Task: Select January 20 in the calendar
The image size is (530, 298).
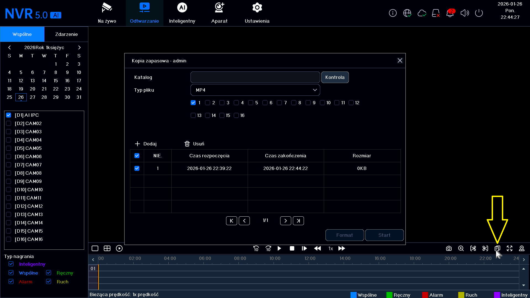Action: (33, 89)
